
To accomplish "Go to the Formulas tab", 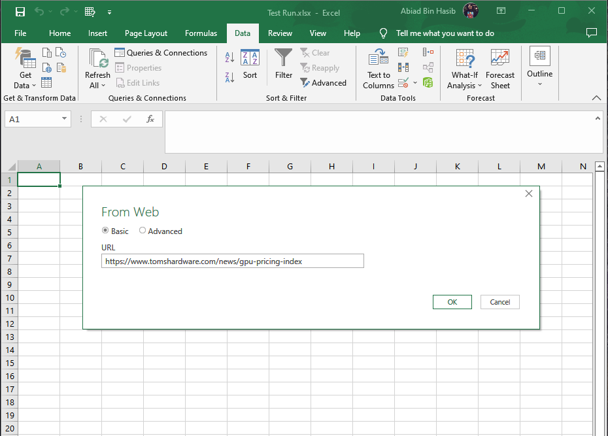I will click(x=201, y=33).
